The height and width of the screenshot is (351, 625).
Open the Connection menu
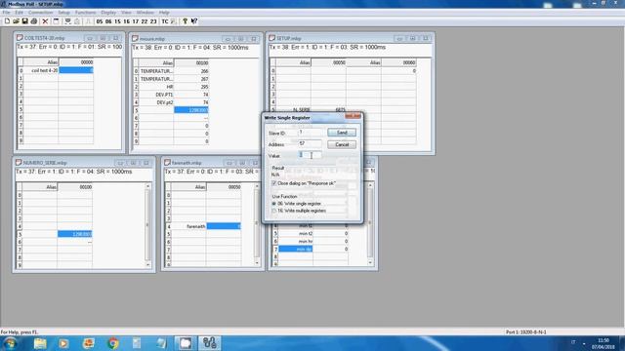[x=41, y=13]
